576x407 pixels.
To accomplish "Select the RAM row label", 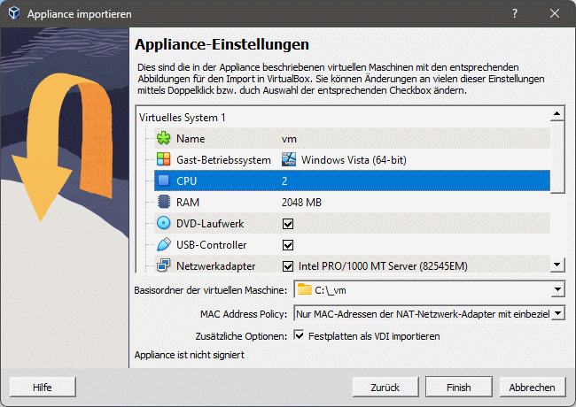I will coord(187,203).
